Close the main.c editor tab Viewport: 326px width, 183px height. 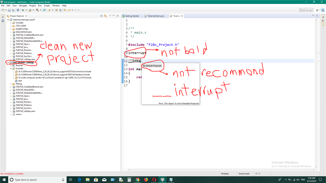(182, 16)
